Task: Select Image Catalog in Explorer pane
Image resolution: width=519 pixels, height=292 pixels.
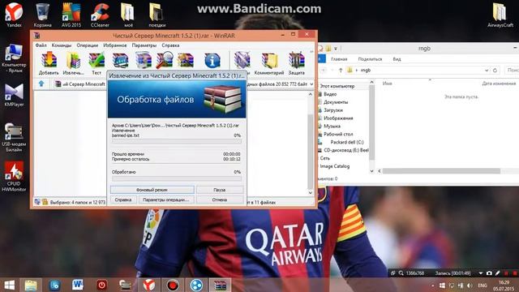Action: (334, 166)
